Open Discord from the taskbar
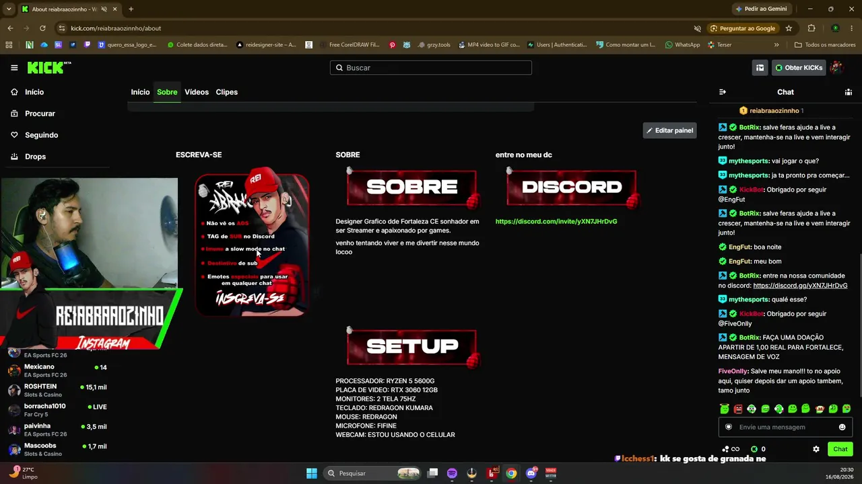This screenshot has width=862, height=484. click(531, 473)
